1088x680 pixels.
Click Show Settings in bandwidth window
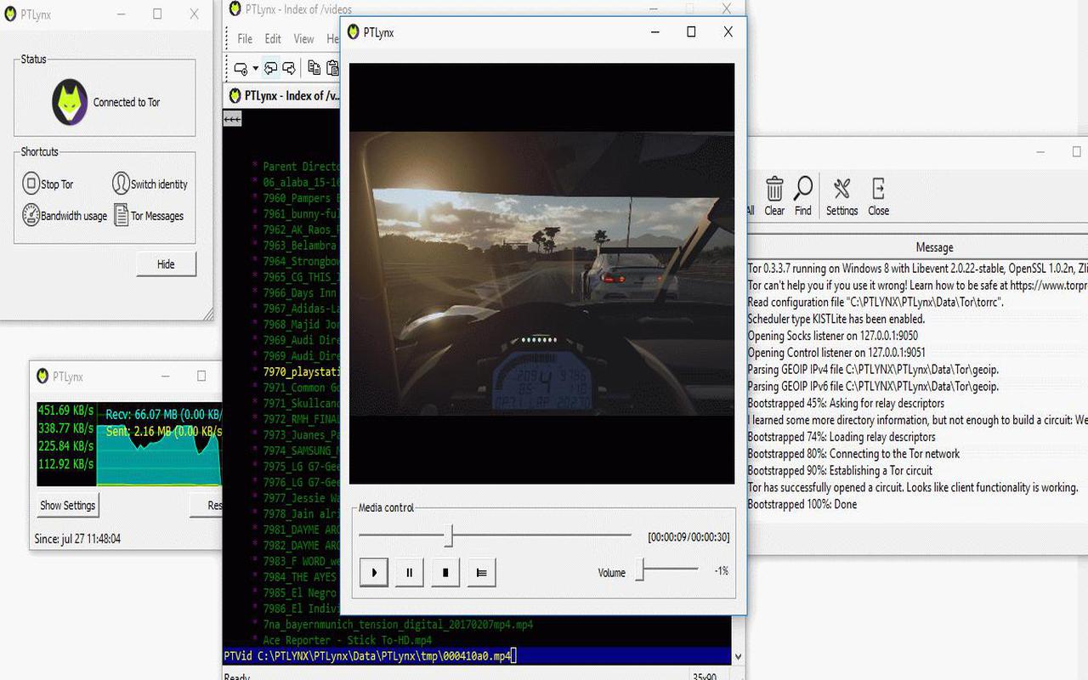coord(68,505)
